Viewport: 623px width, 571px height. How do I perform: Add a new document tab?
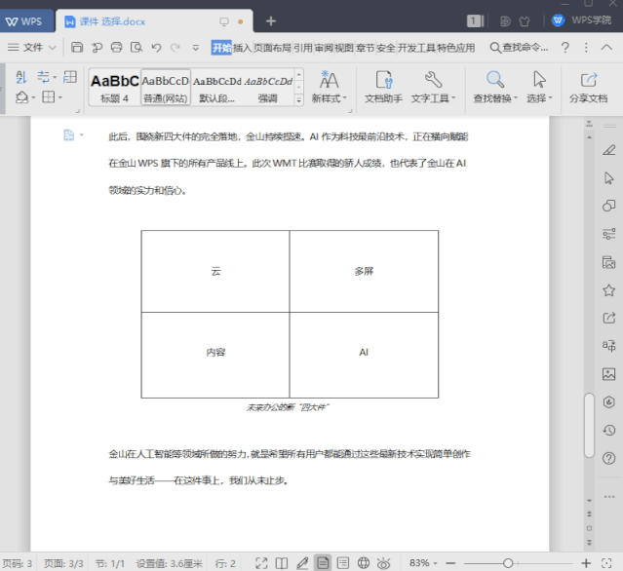tap(271, 21)
